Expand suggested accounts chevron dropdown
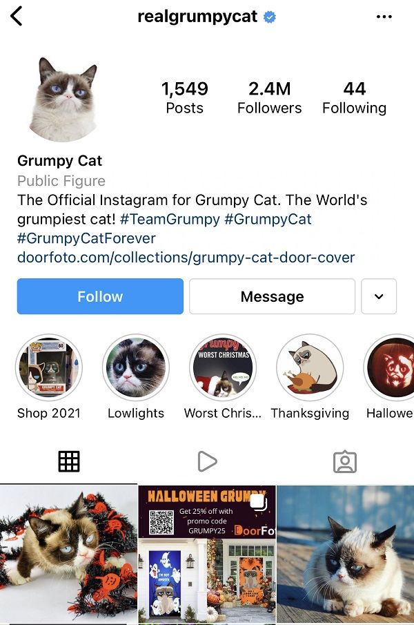This screenshot has height=625, width=414. (379, 296)
